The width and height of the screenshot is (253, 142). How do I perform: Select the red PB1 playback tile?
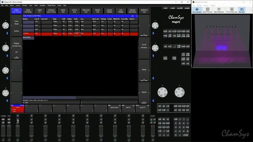[x=17, y=108]
